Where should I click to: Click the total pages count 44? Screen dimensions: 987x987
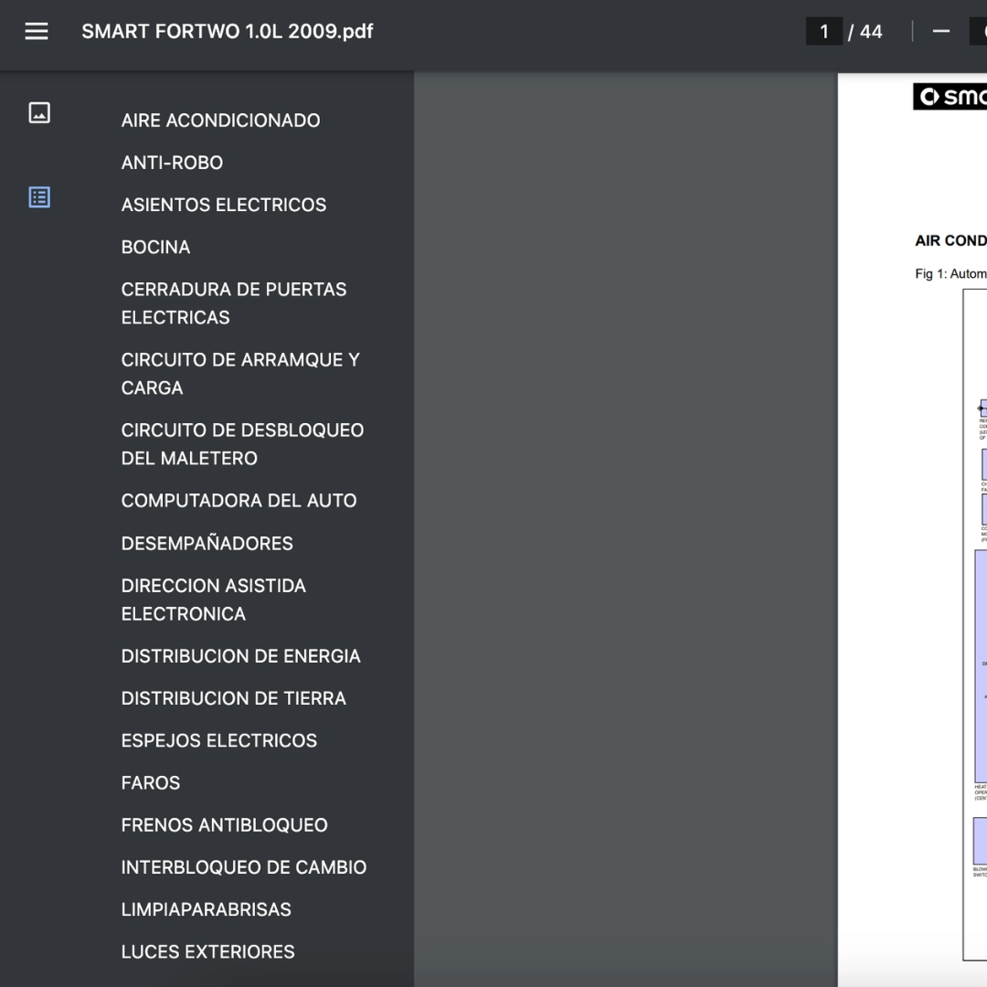point(871,31)
